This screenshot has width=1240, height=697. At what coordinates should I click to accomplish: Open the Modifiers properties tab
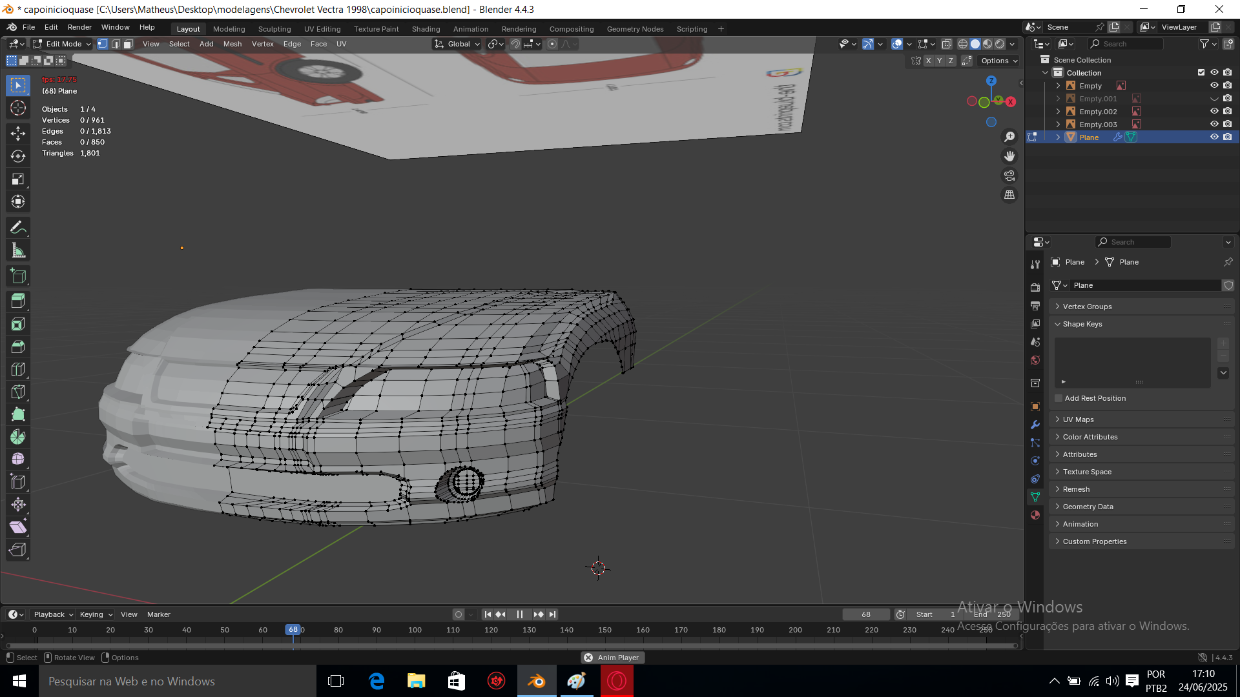point(1035,425)
